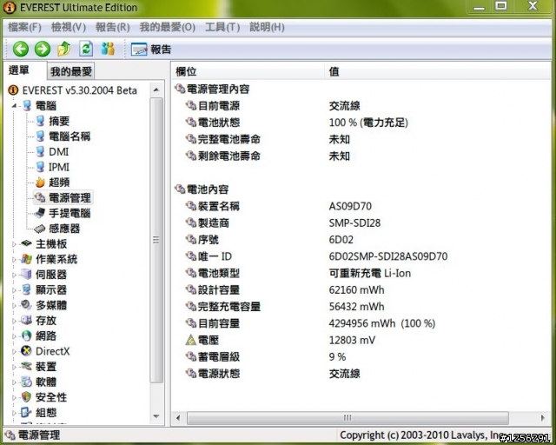This screenshot has width=556, height=445.
Task: Expand the 作業系統 tree node
Action: (14, 259)
